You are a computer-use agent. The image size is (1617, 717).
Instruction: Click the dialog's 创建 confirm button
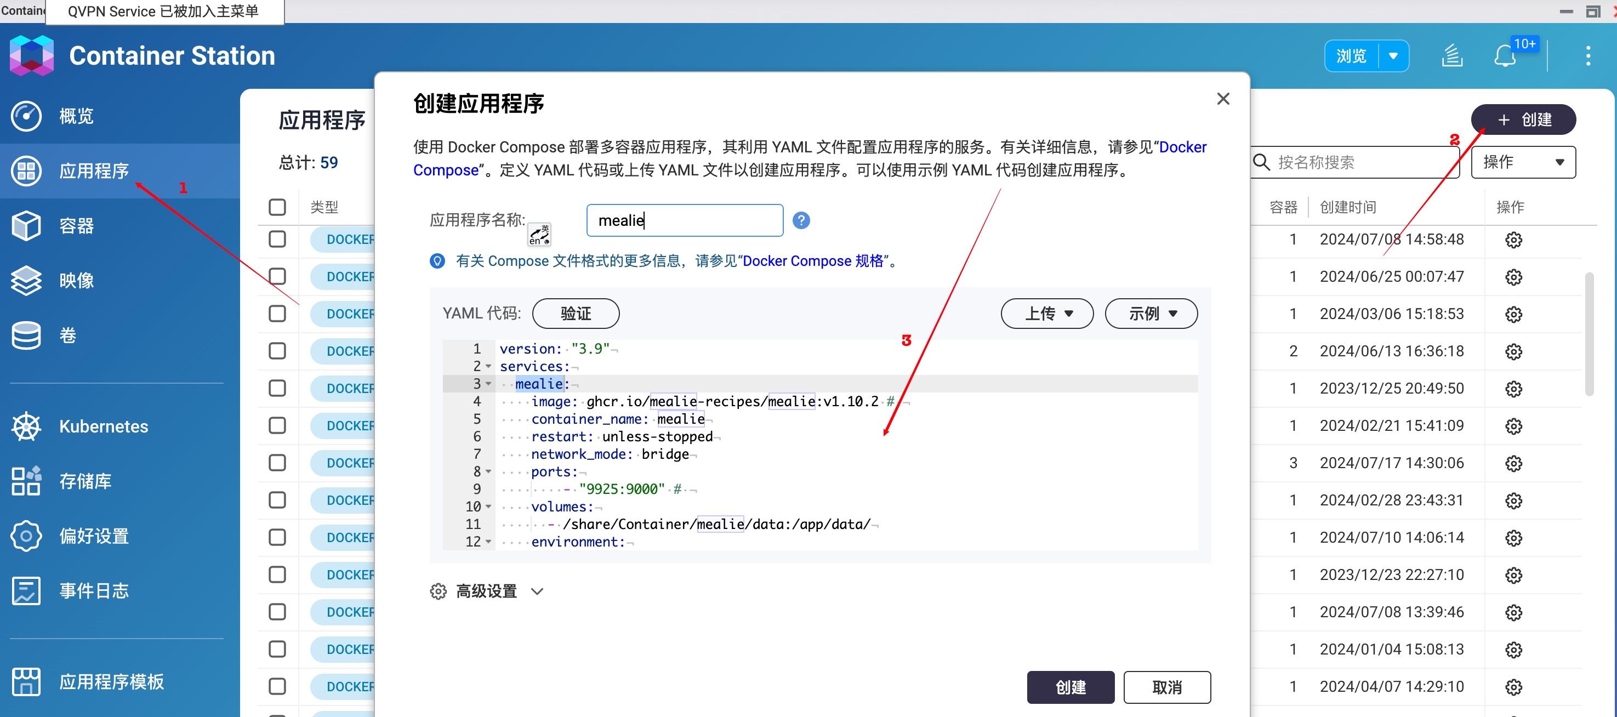tap(1071, 687)
